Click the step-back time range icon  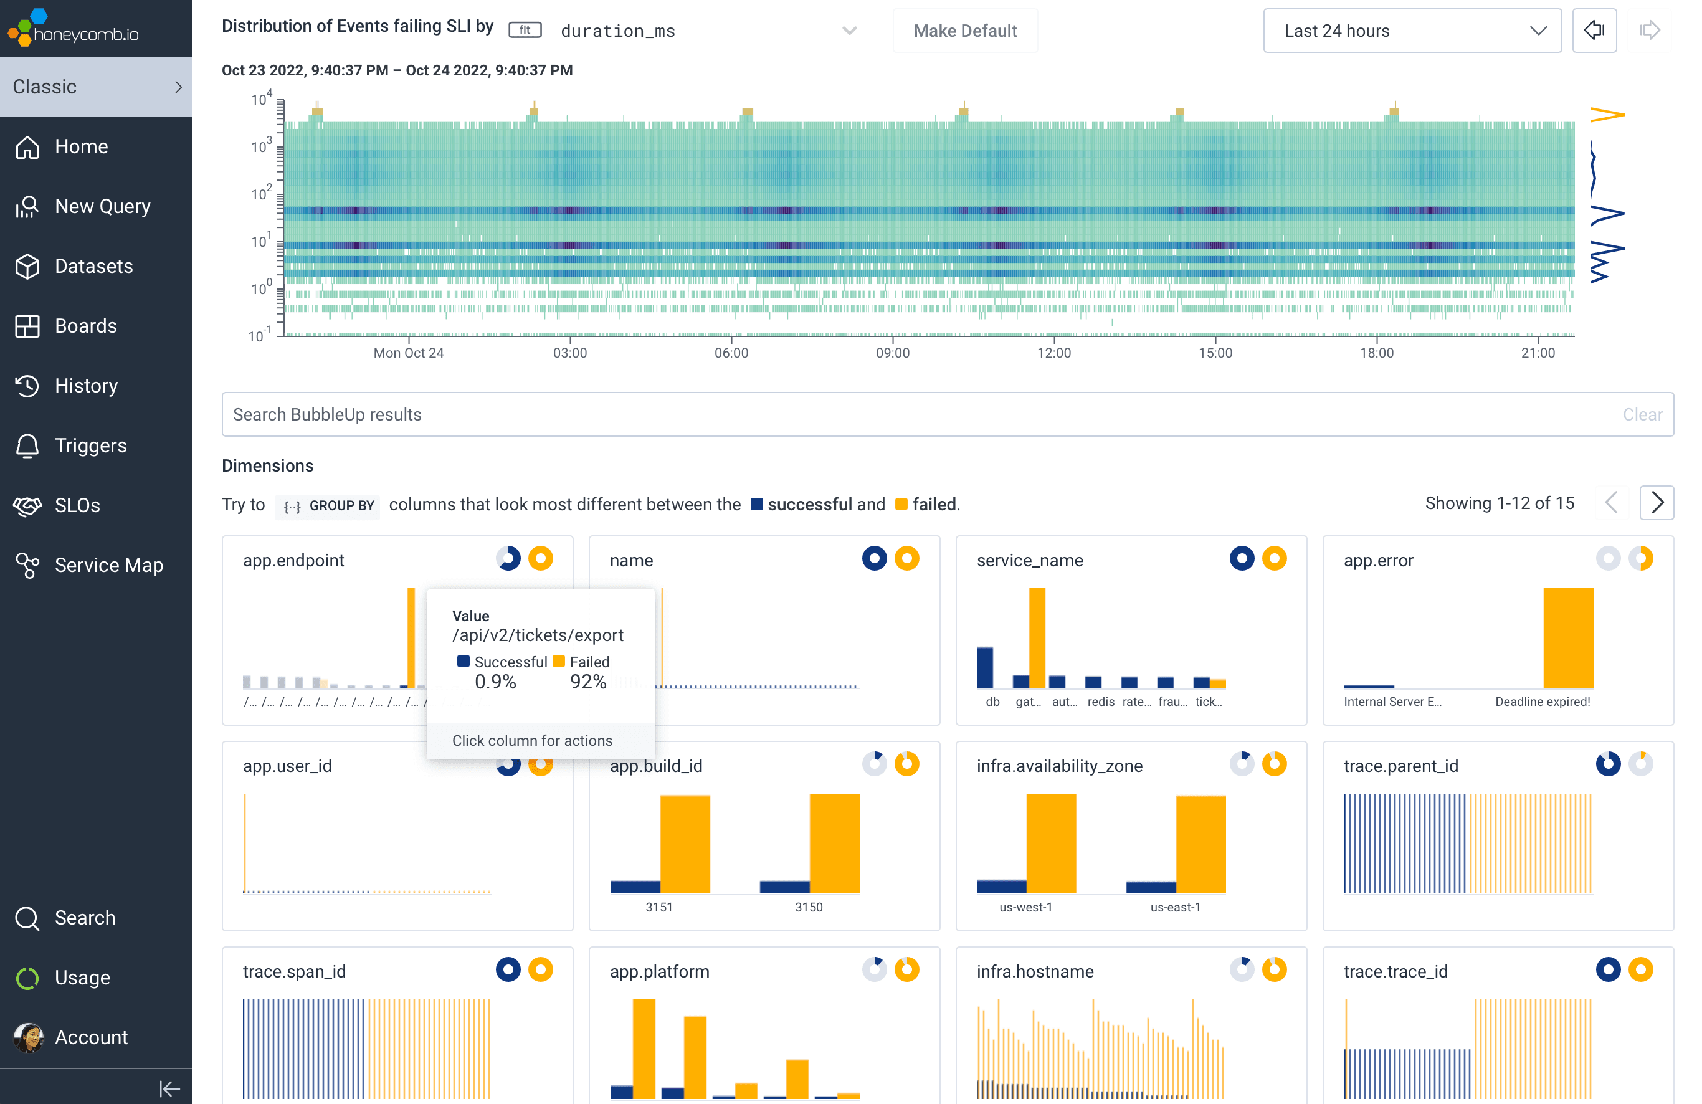1594,31
